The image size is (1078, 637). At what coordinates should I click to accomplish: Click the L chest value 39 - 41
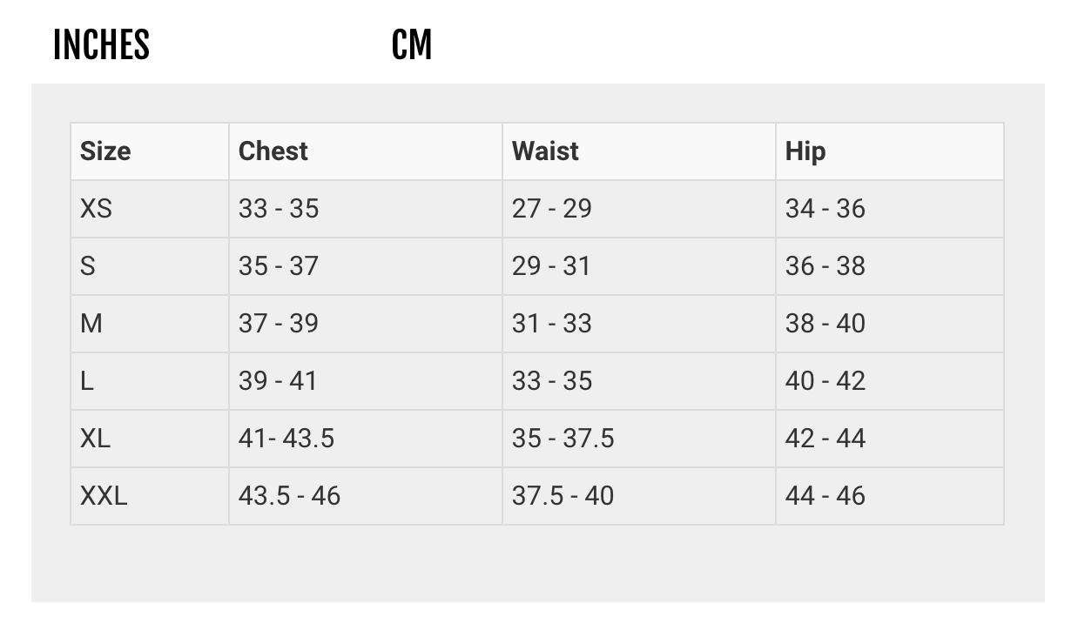pos(278,381)
